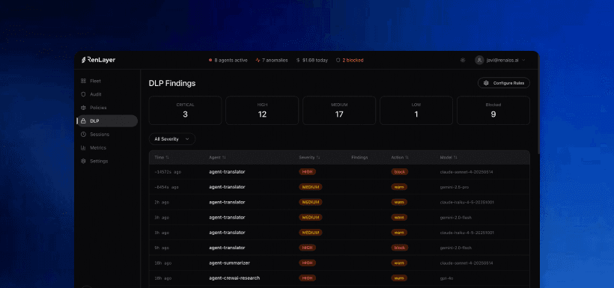Click HIGH badge in the ~14572s ago row
This screenshot has width=614, height=288.
point(308,172)
